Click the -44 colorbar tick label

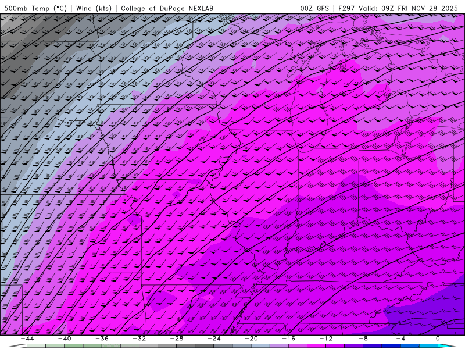[27, 339]
